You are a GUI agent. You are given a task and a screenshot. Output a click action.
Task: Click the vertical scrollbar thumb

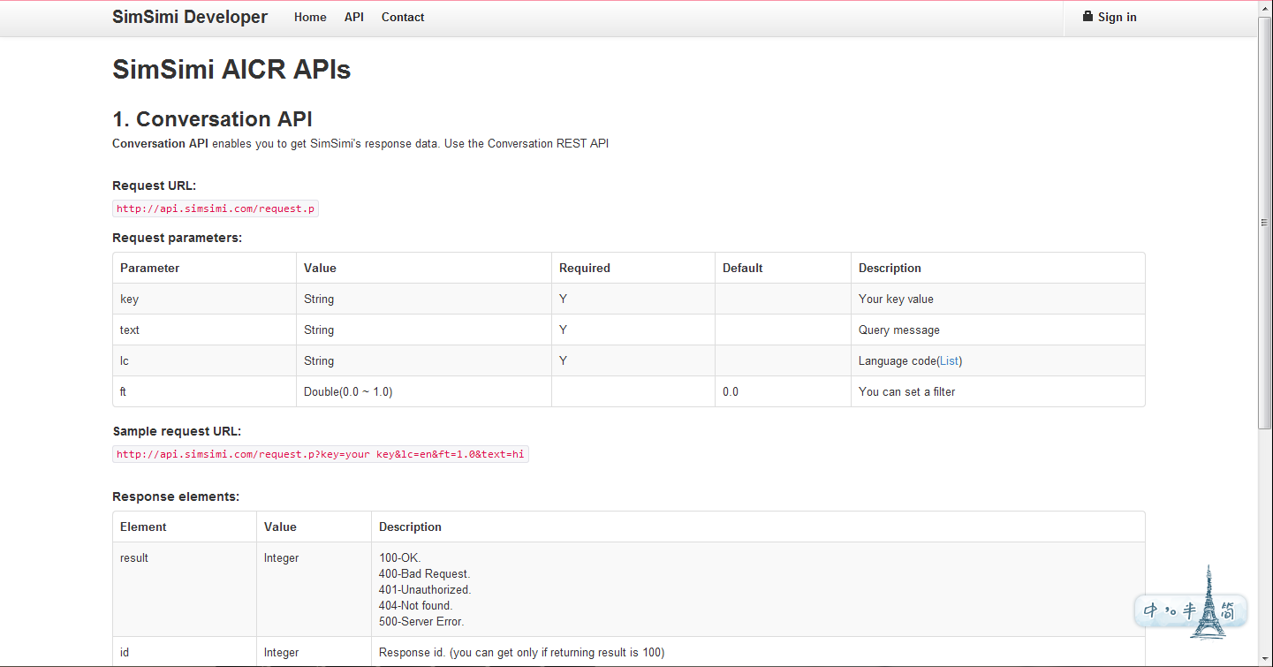[x=1265, y=221]
